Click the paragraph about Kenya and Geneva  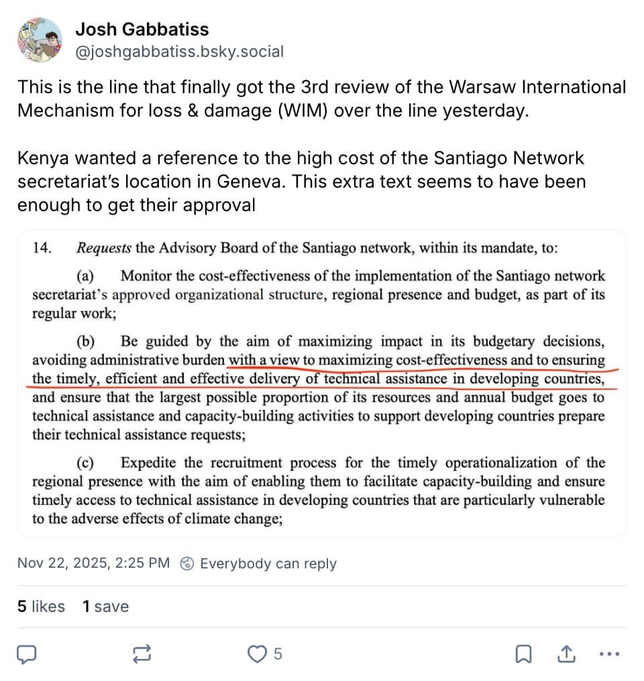tap(301, 182)
